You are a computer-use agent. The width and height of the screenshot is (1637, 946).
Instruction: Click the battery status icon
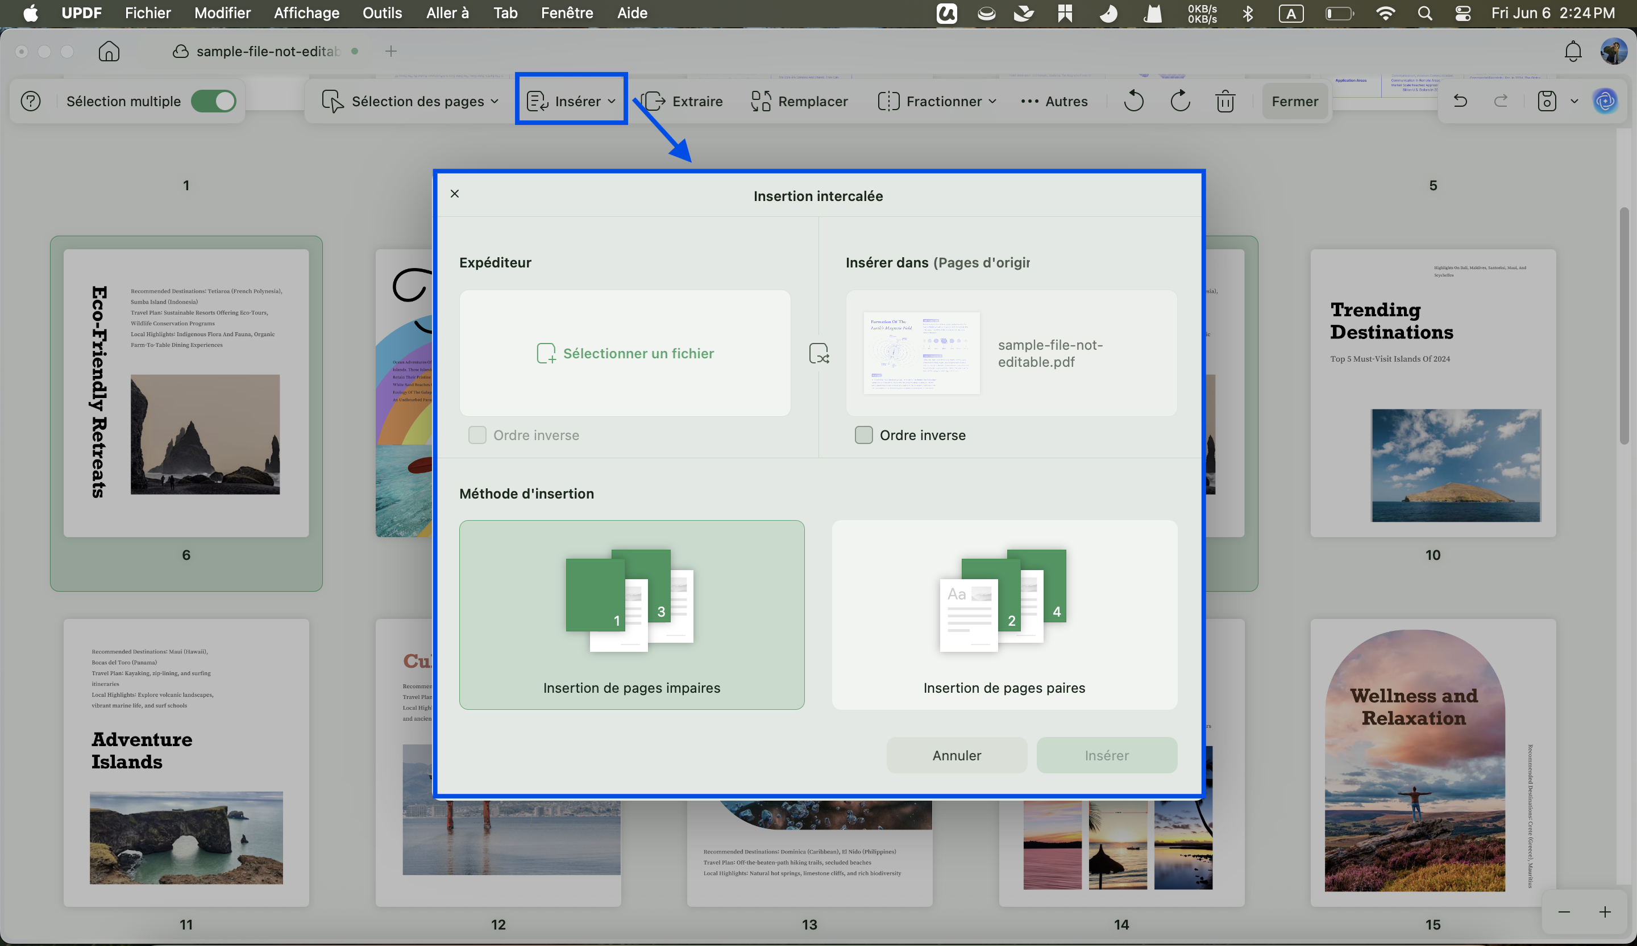[x=1339, y=13]
